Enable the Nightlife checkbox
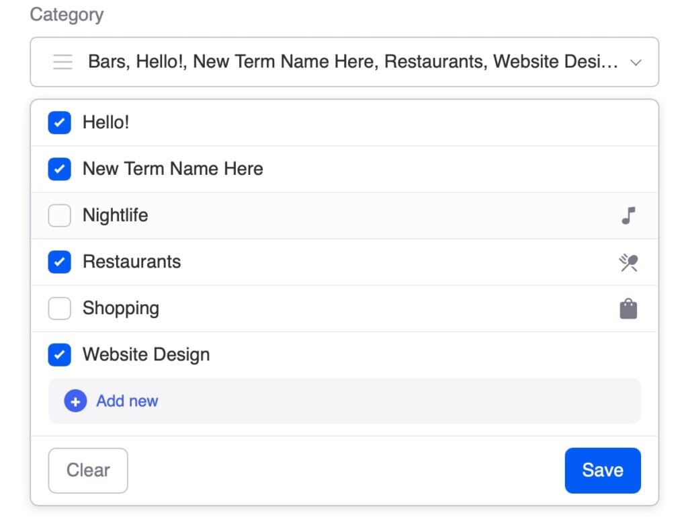 point(60,216)
